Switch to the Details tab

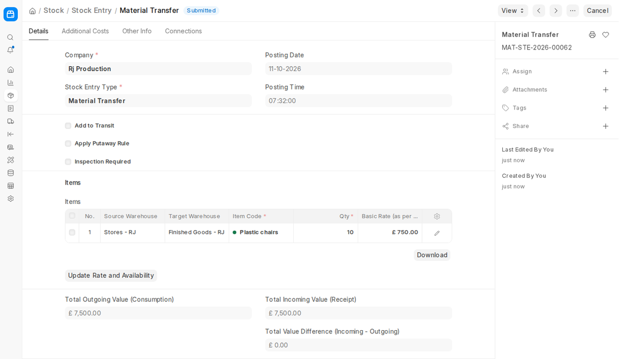(x=38, y=31)
